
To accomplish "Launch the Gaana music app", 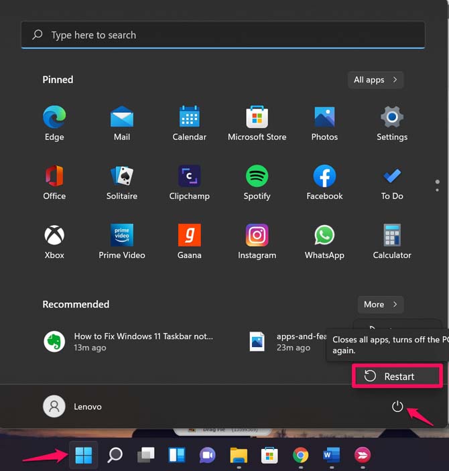I will click(190, 241).
